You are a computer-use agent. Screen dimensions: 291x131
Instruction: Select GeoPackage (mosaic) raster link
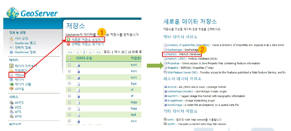tap(180, 91)
